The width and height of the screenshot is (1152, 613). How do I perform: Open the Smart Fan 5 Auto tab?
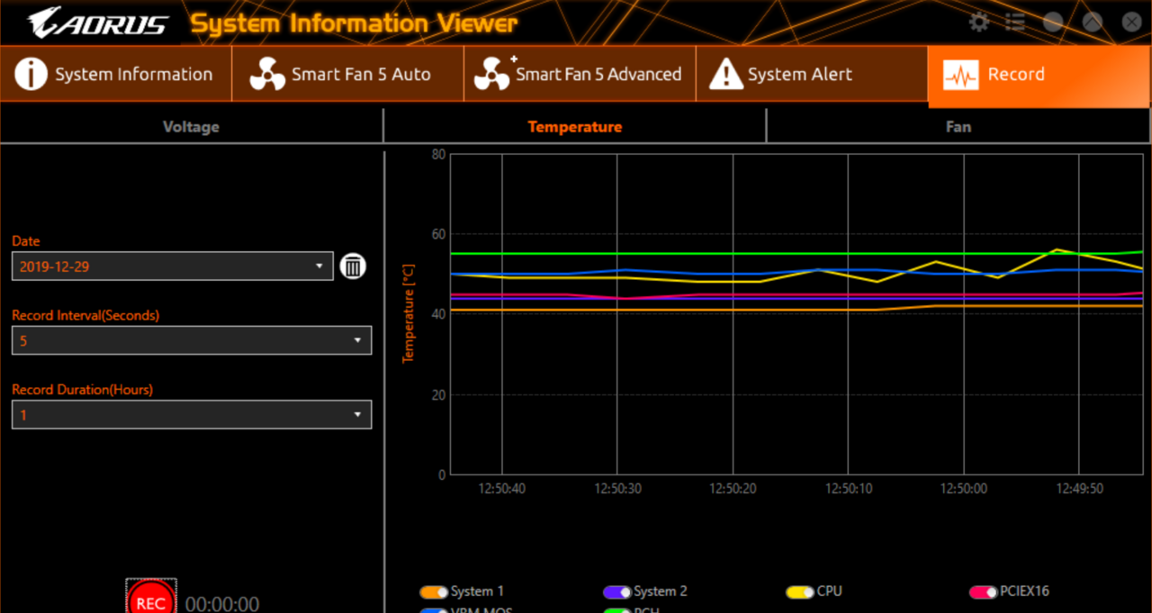pos(347,74)
